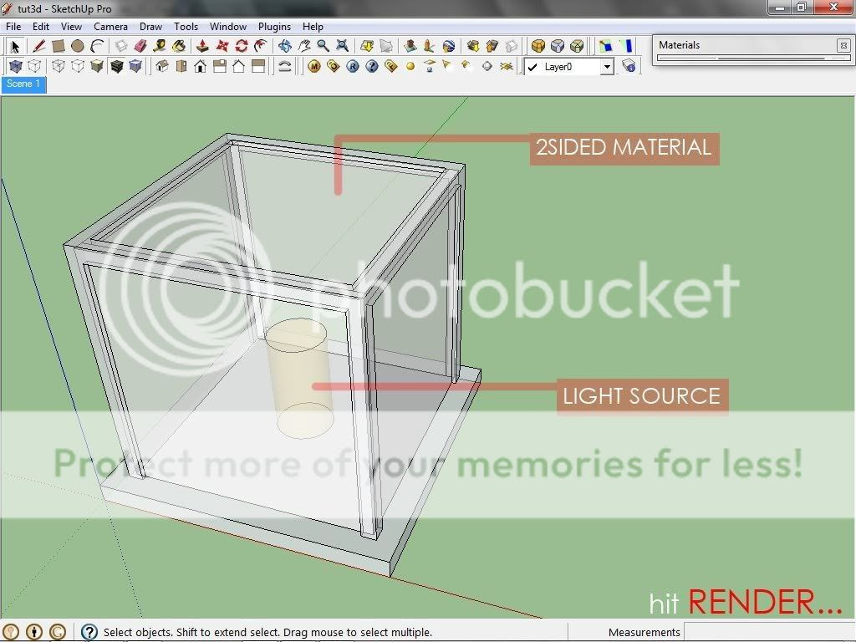Choose the Rectangle drawing tool

pos(59,47)
